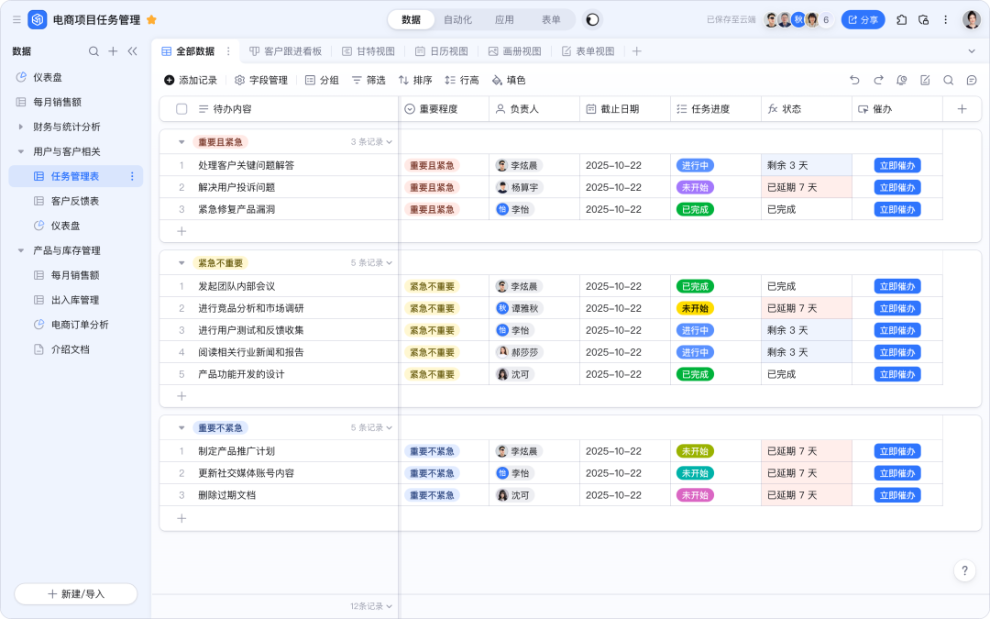Switch to the 自动化 tab
Image resolution: width=990 pixels, height=619 pixels.
coord(457,19)
